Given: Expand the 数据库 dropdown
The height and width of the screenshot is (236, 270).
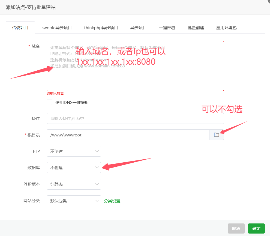Looking at the screenshot, I should pyautogui.click(x=74, y=168).
